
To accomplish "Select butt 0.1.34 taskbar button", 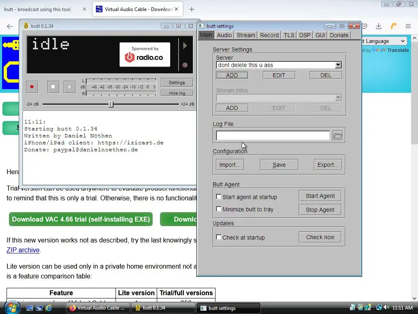I will (163, 308).
